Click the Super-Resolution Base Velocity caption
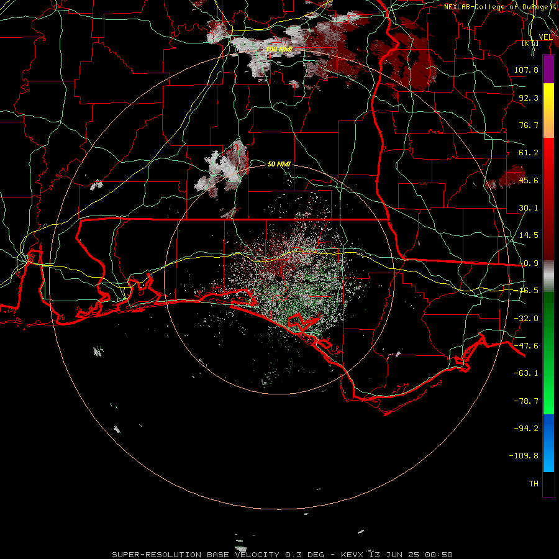The height and width of the screenshot is (559, 559). click(283, 555)
